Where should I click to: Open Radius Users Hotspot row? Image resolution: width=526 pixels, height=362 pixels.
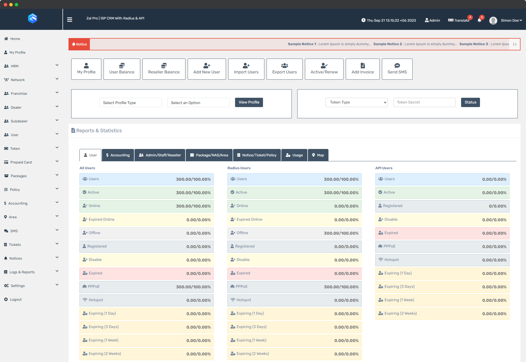pyautogui.click(x=294, y=300)
